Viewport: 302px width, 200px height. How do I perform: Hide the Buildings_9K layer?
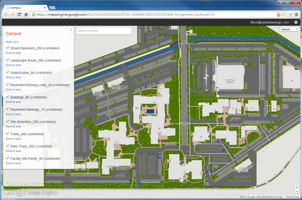(x=8, y=97)
